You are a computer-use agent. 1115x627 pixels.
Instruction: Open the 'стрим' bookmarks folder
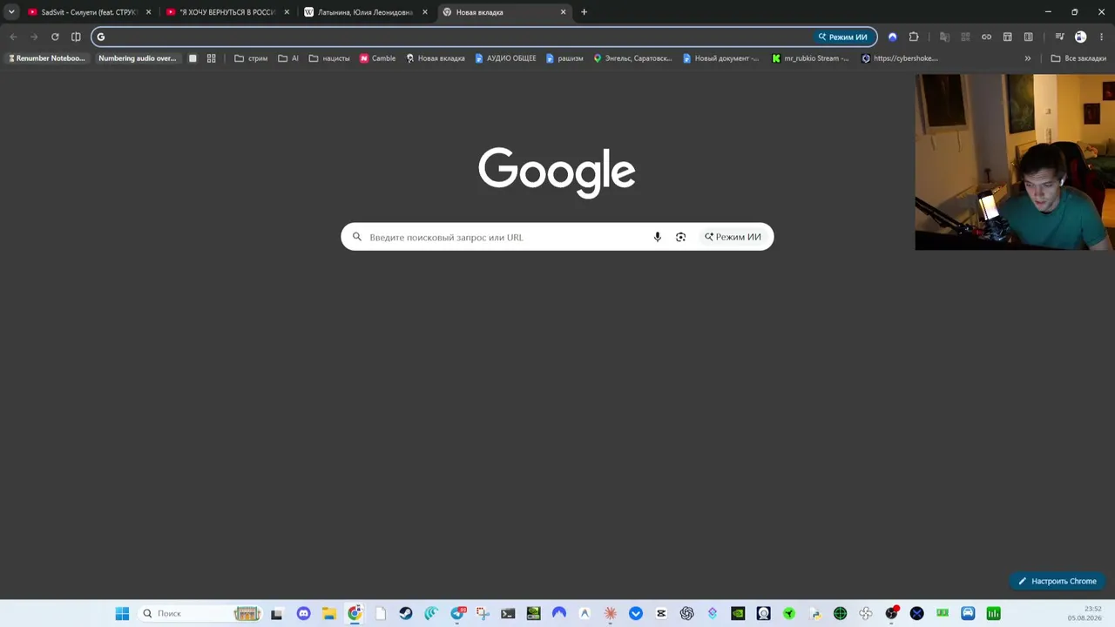(251, 58)
